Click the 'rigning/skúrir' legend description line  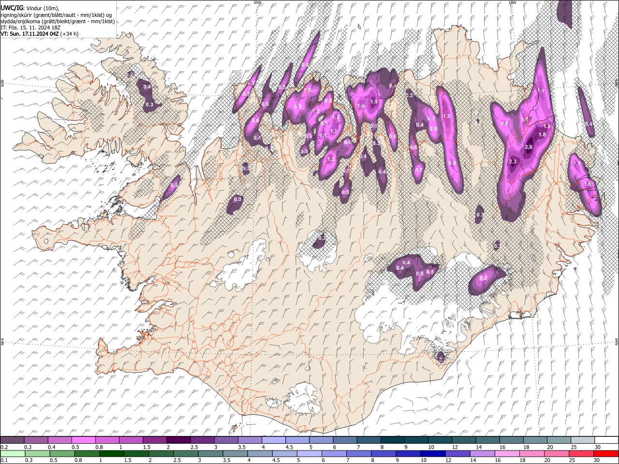pyautogui.click(x=56, y=14)
